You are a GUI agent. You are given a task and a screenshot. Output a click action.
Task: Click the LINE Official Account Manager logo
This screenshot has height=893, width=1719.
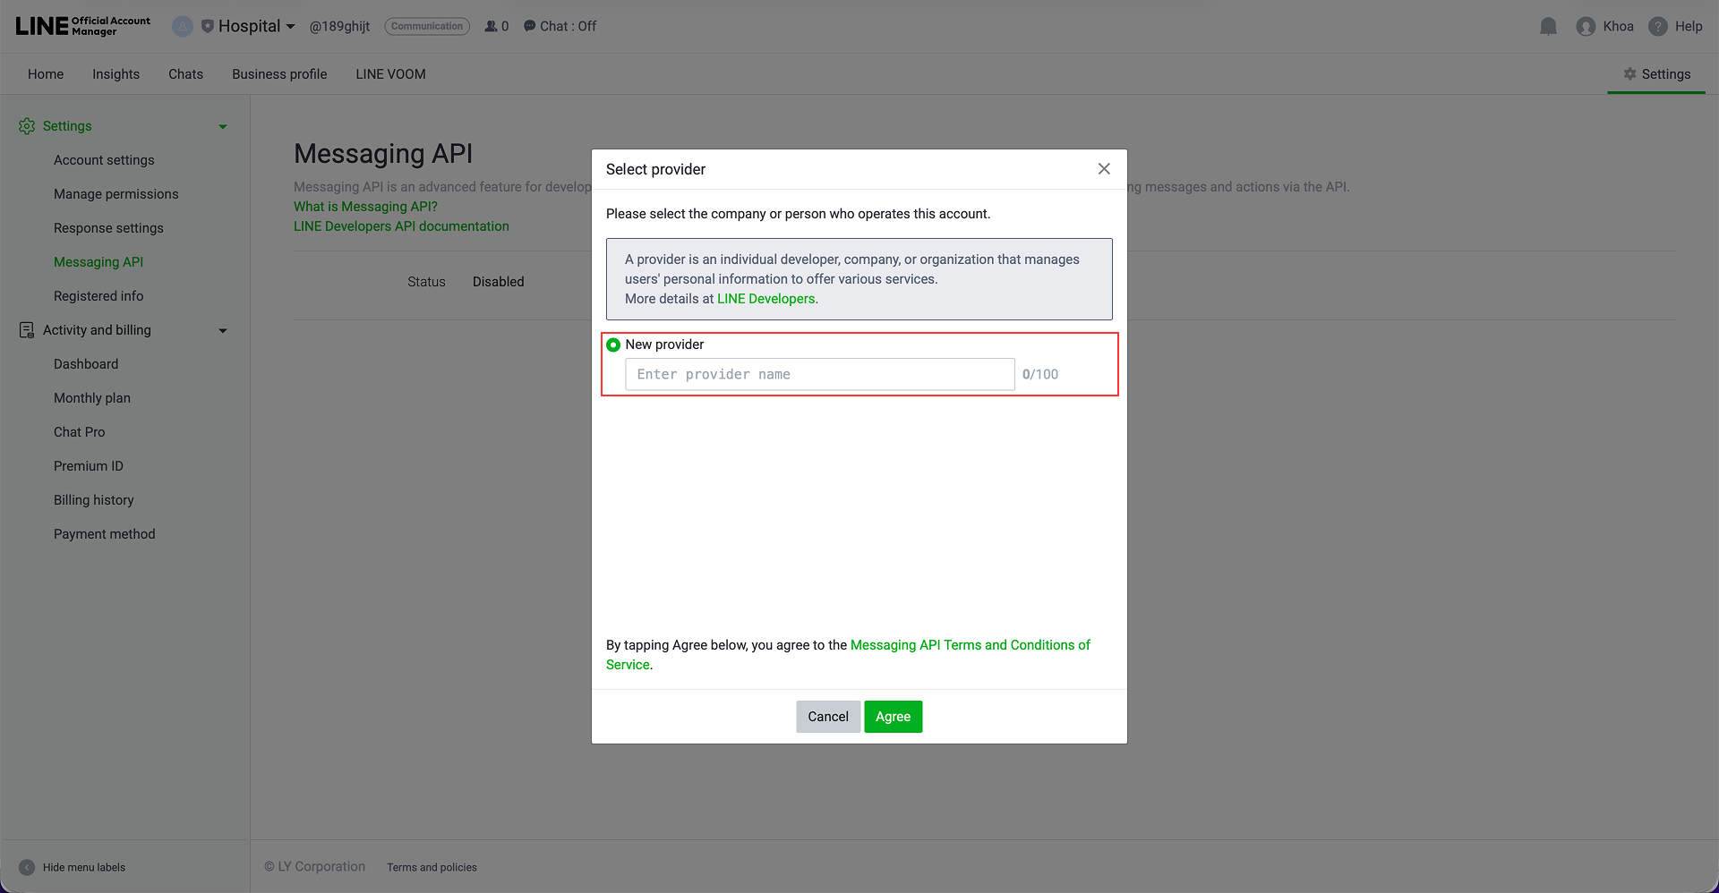(81, 25)
